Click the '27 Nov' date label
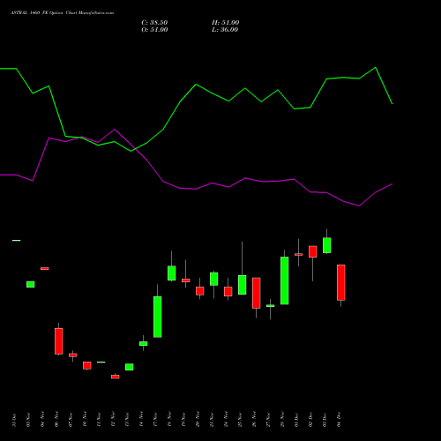 click(x=268, y=420)
